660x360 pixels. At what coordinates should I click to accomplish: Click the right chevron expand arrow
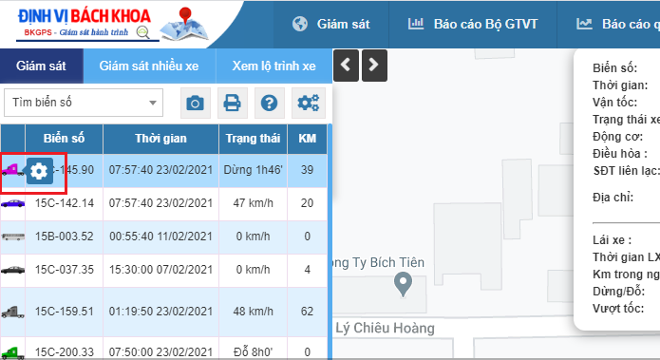[x=374, y=66]
